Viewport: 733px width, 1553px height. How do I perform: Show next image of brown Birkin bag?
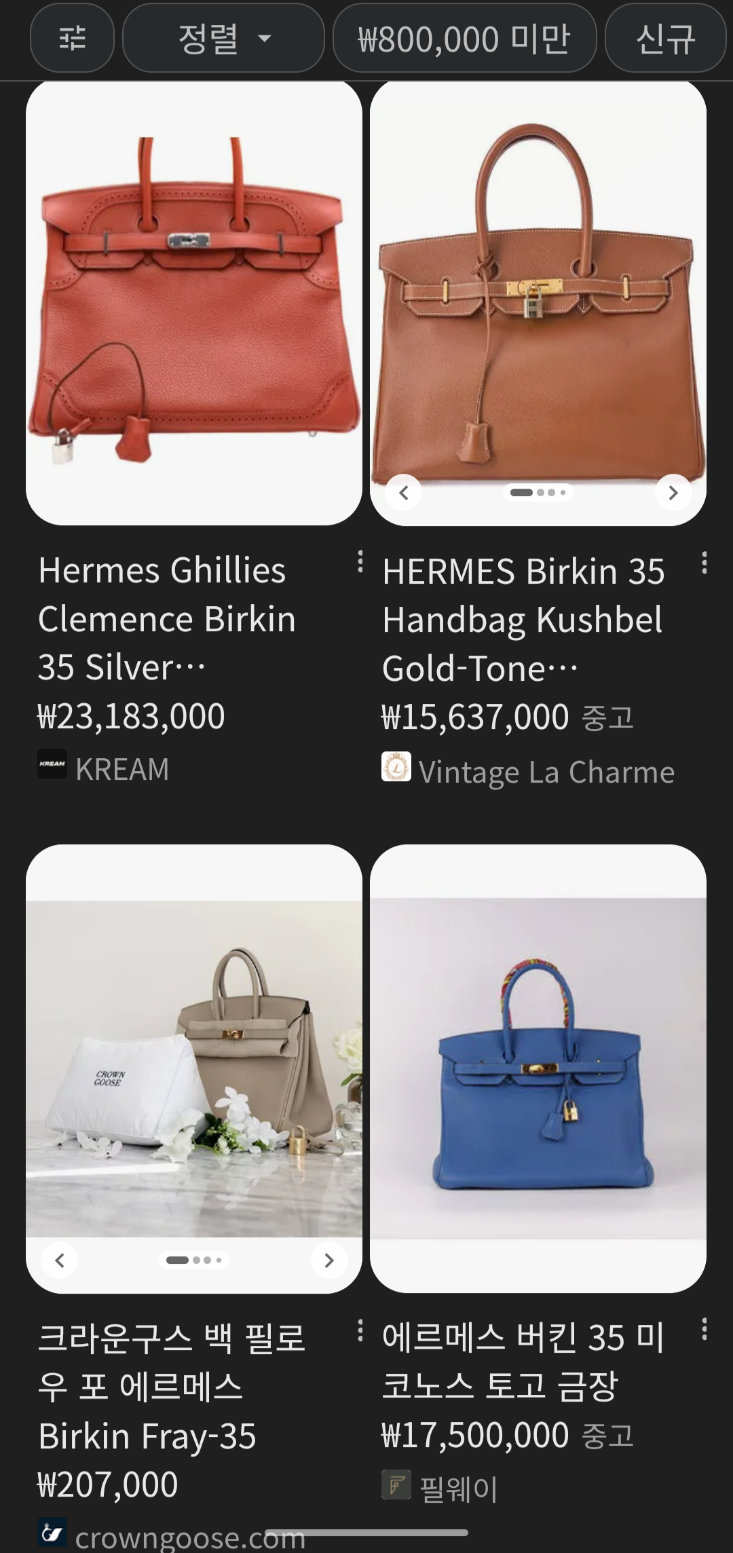coord(673,493)
